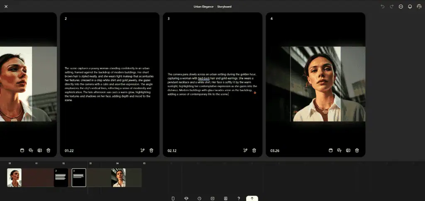Open the more options ellipsis menu
425x201 pixels.
click(x=401, y=7)
